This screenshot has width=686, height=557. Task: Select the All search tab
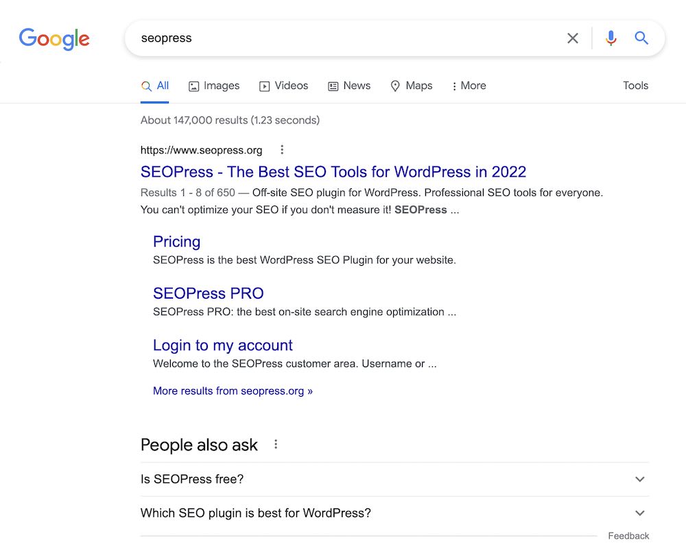155,86
